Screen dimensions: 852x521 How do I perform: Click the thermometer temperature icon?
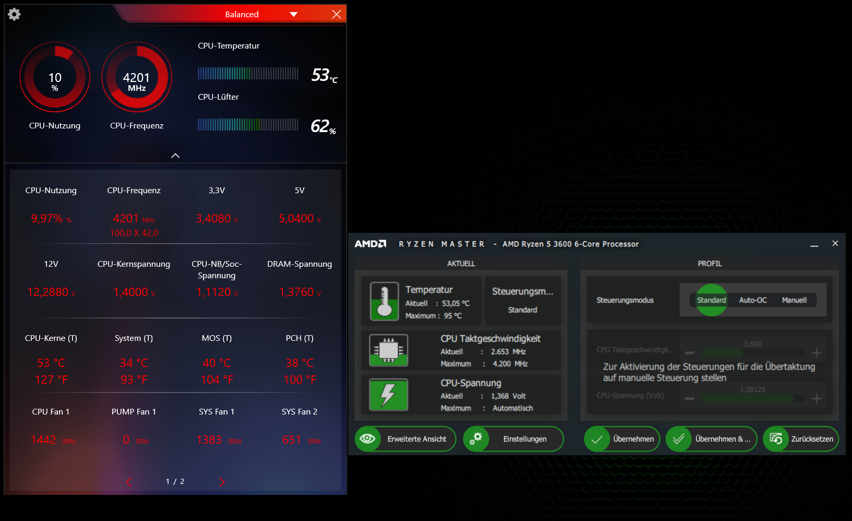(x=384, y=301)
